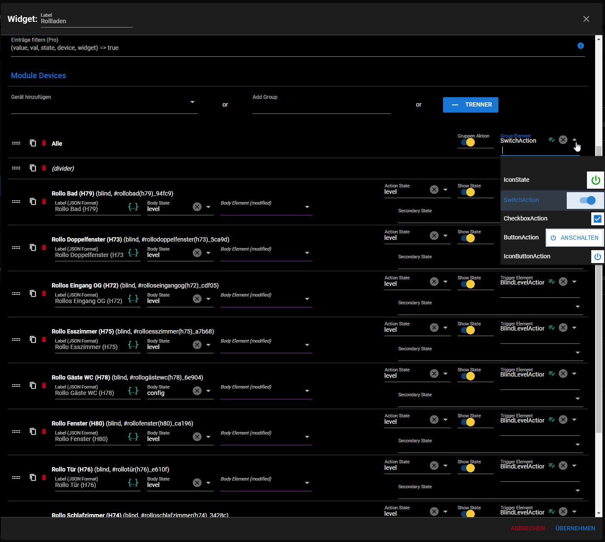Open Trigger Element dropdown for Rollo Esszimmer
This screenshot has width=605, height=542.
[574, 328]
